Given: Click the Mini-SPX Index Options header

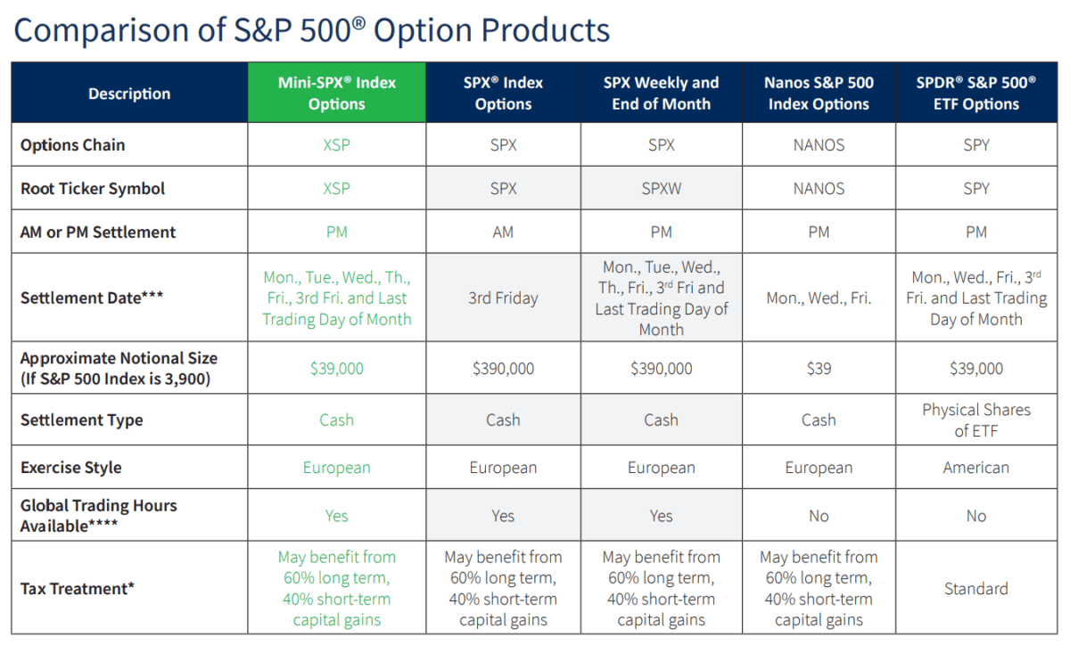Looking at the screenshot, I should pyautogui.click(x=336, y=93).
